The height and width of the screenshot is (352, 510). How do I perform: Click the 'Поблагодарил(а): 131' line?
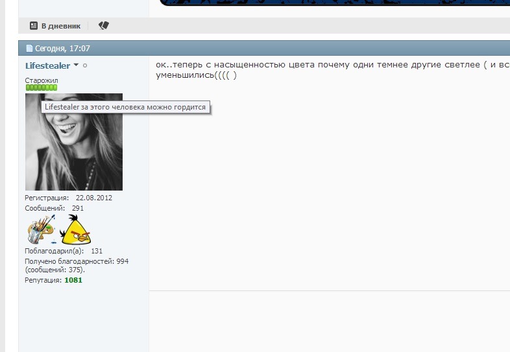point(64,251)
